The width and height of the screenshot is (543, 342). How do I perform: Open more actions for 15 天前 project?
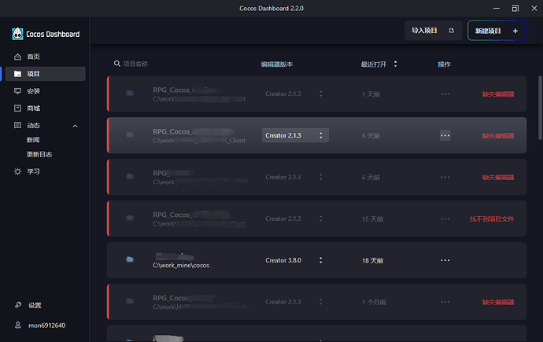click(x=445, y=219)
